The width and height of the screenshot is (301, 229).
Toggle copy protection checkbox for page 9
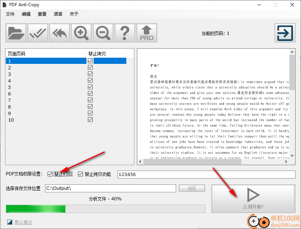(90, 113)
